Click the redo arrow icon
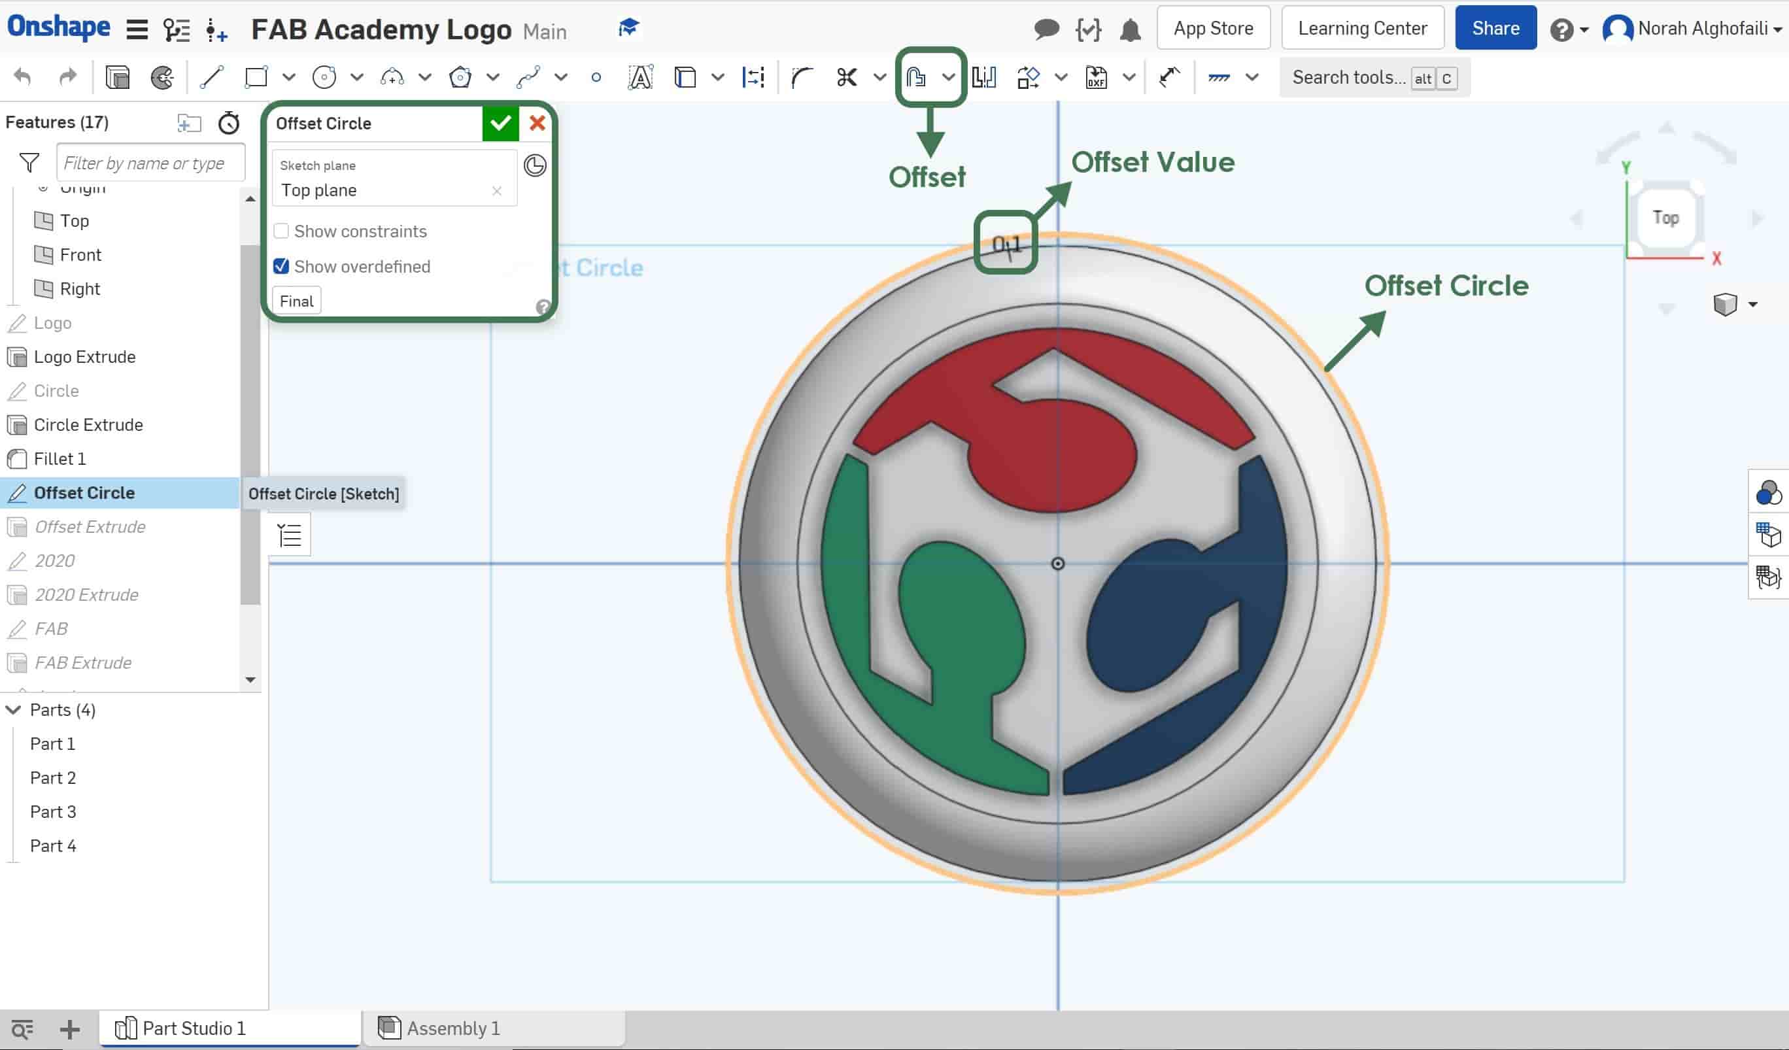1789x1050 pixels. click(67, 76)
